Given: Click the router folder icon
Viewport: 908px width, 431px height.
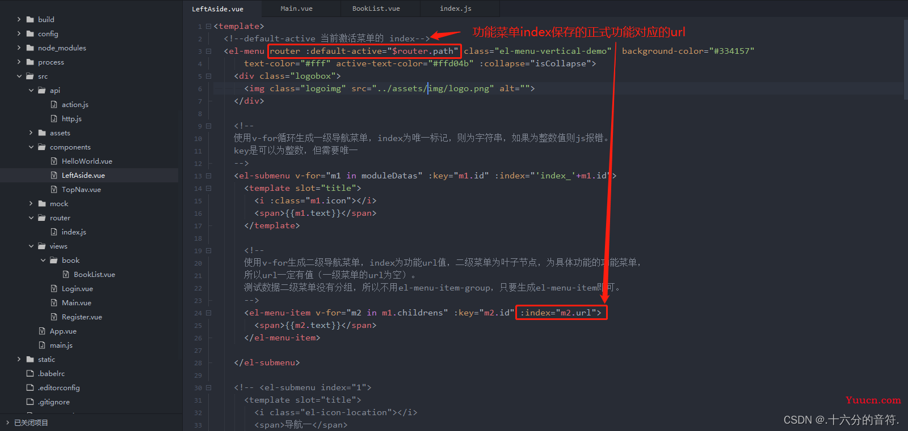Looking at the screenshot, I should (x=42, y=217).
